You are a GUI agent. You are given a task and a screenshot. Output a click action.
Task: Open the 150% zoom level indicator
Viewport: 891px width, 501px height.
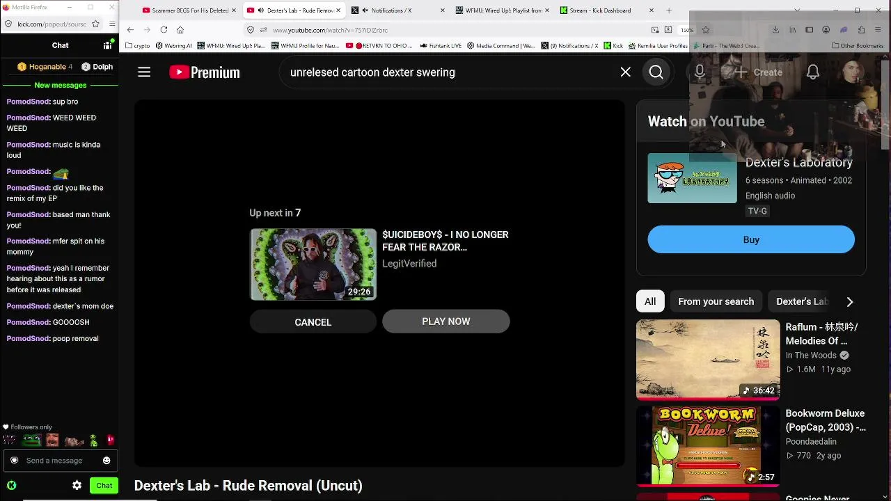687,30
